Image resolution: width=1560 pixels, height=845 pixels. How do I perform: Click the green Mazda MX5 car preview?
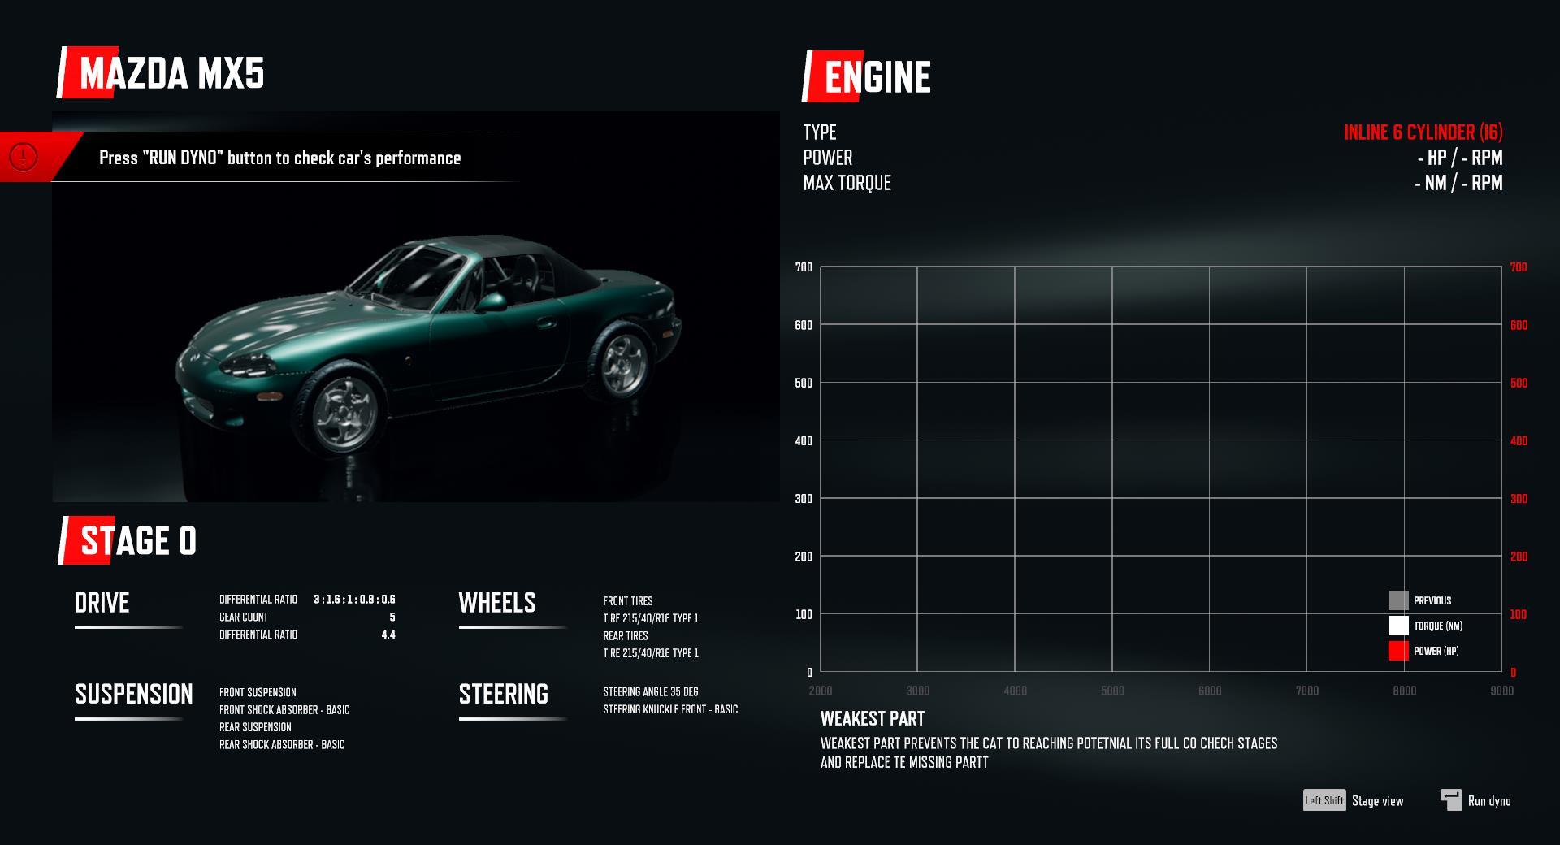click(431, 341)
